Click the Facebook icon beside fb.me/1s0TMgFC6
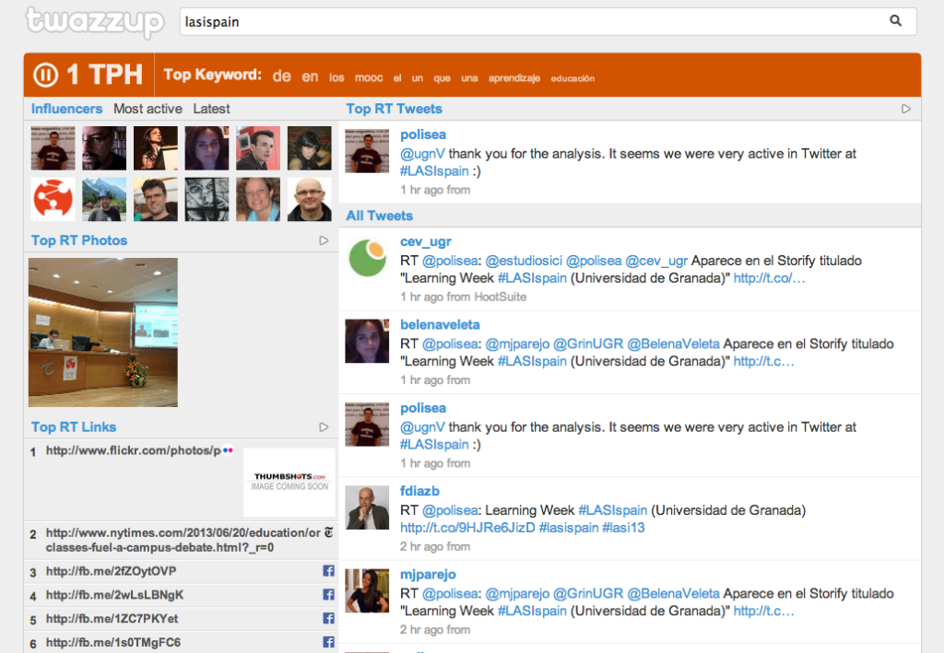 click(x=328, y=642)
